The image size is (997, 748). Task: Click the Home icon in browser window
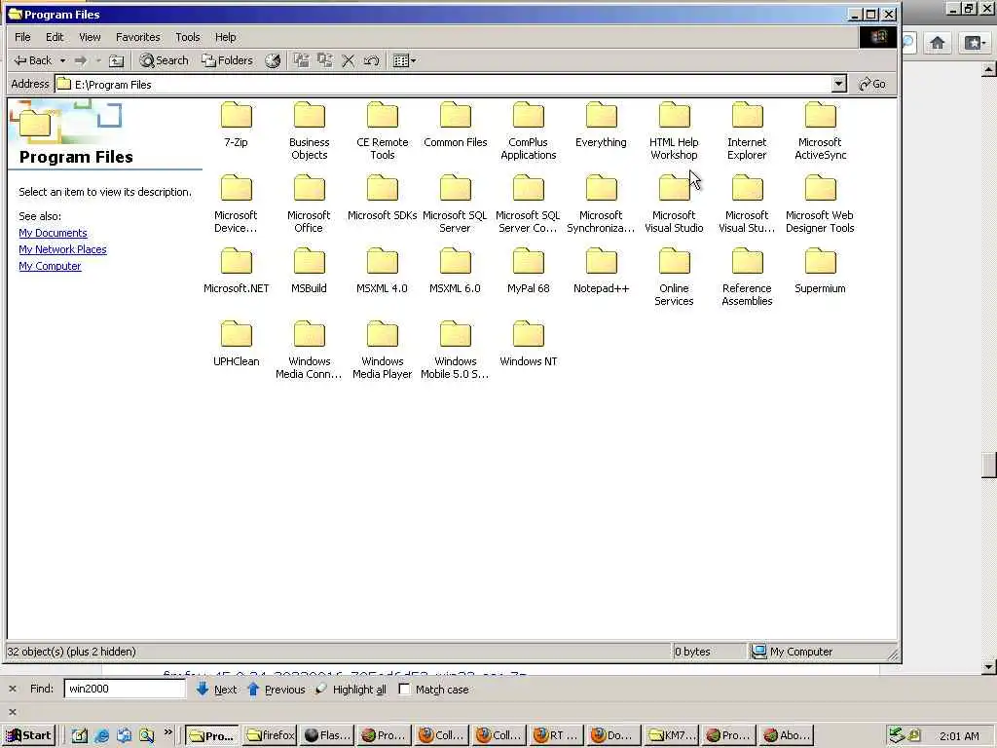click(938, 43)
